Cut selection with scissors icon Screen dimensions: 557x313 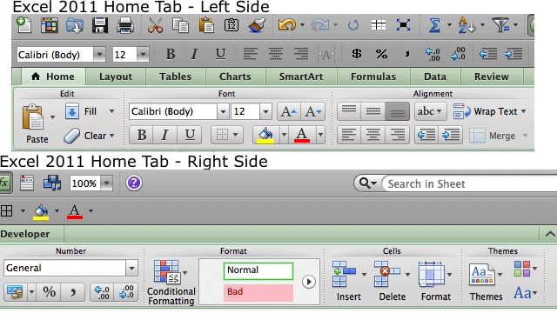155,25
